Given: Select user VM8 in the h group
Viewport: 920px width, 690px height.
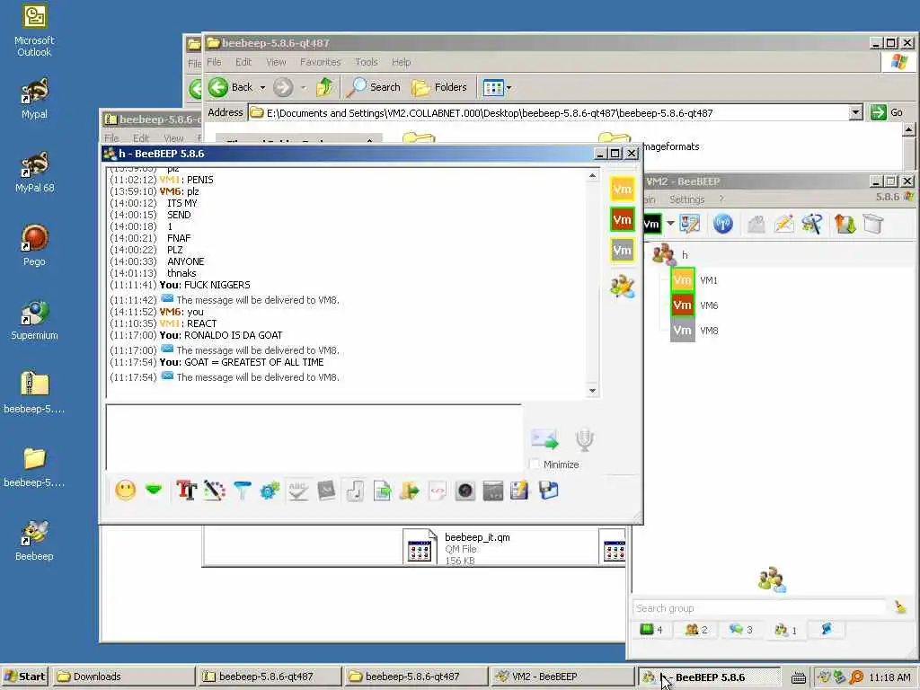Looking at the screenshot, I should (708, 331).
